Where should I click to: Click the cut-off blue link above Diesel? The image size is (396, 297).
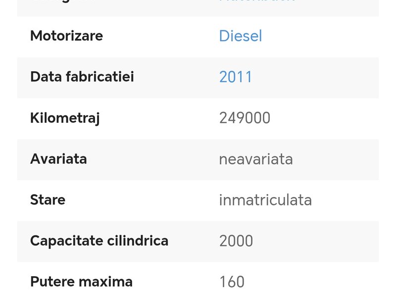pyautogui.click(x=257, y=1)
